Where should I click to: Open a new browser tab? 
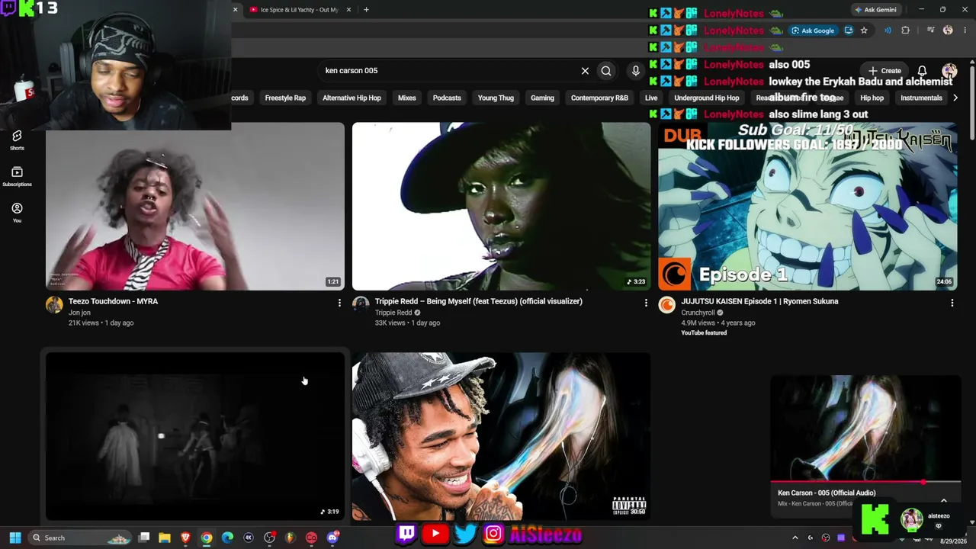tap(366, 10)
